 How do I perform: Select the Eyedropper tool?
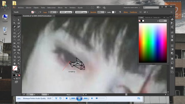[x=14, y=53]
